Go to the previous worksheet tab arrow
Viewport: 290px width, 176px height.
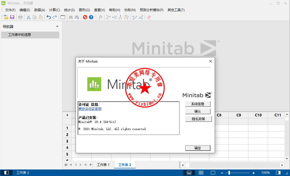(x=76, y=165)
